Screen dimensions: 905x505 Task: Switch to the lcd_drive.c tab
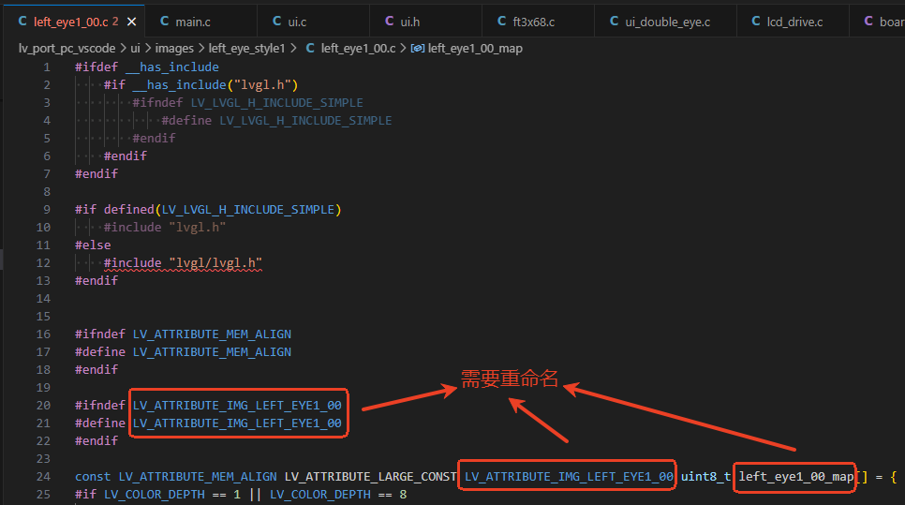(793, 22)
